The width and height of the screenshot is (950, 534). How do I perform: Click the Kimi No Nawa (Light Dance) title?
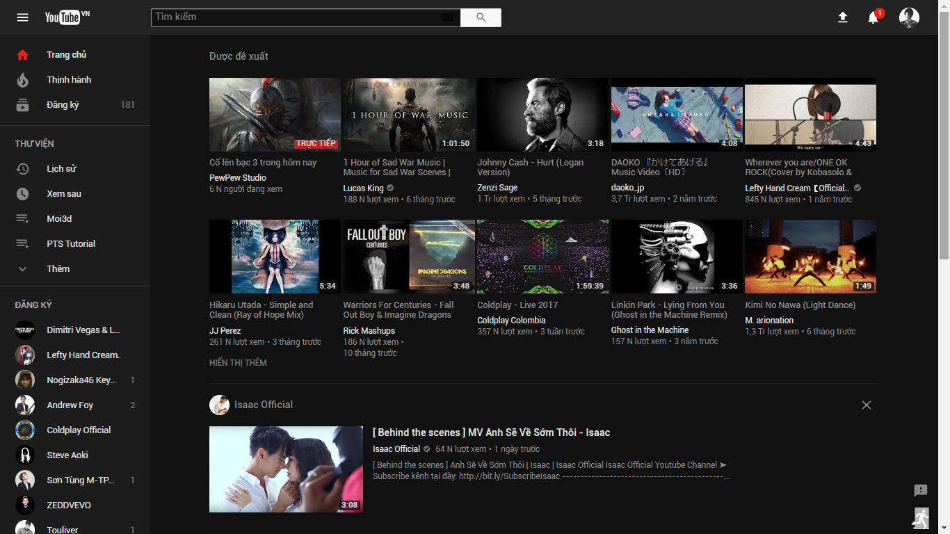pos(800,305)
